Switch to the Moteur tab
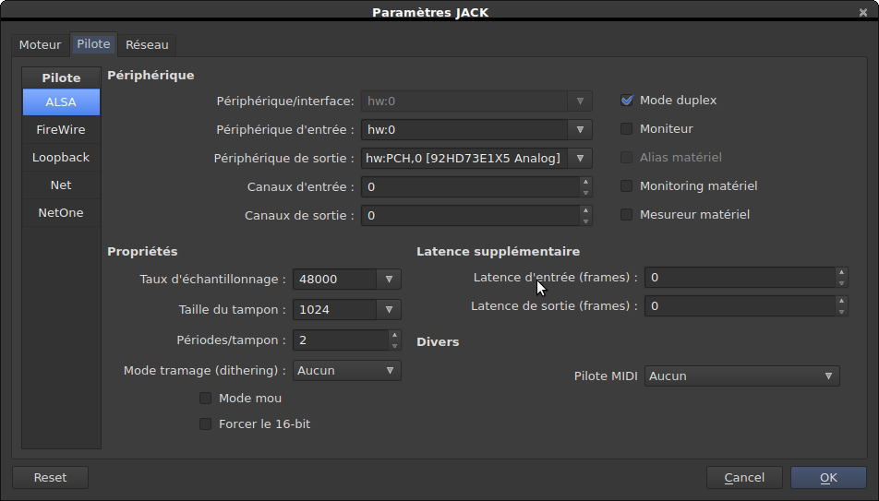The image size is (879, 501). point(41,45)
